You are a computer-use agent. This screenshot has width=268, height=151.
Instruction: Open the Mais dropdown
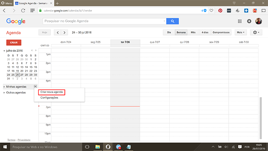pos(241,32)
